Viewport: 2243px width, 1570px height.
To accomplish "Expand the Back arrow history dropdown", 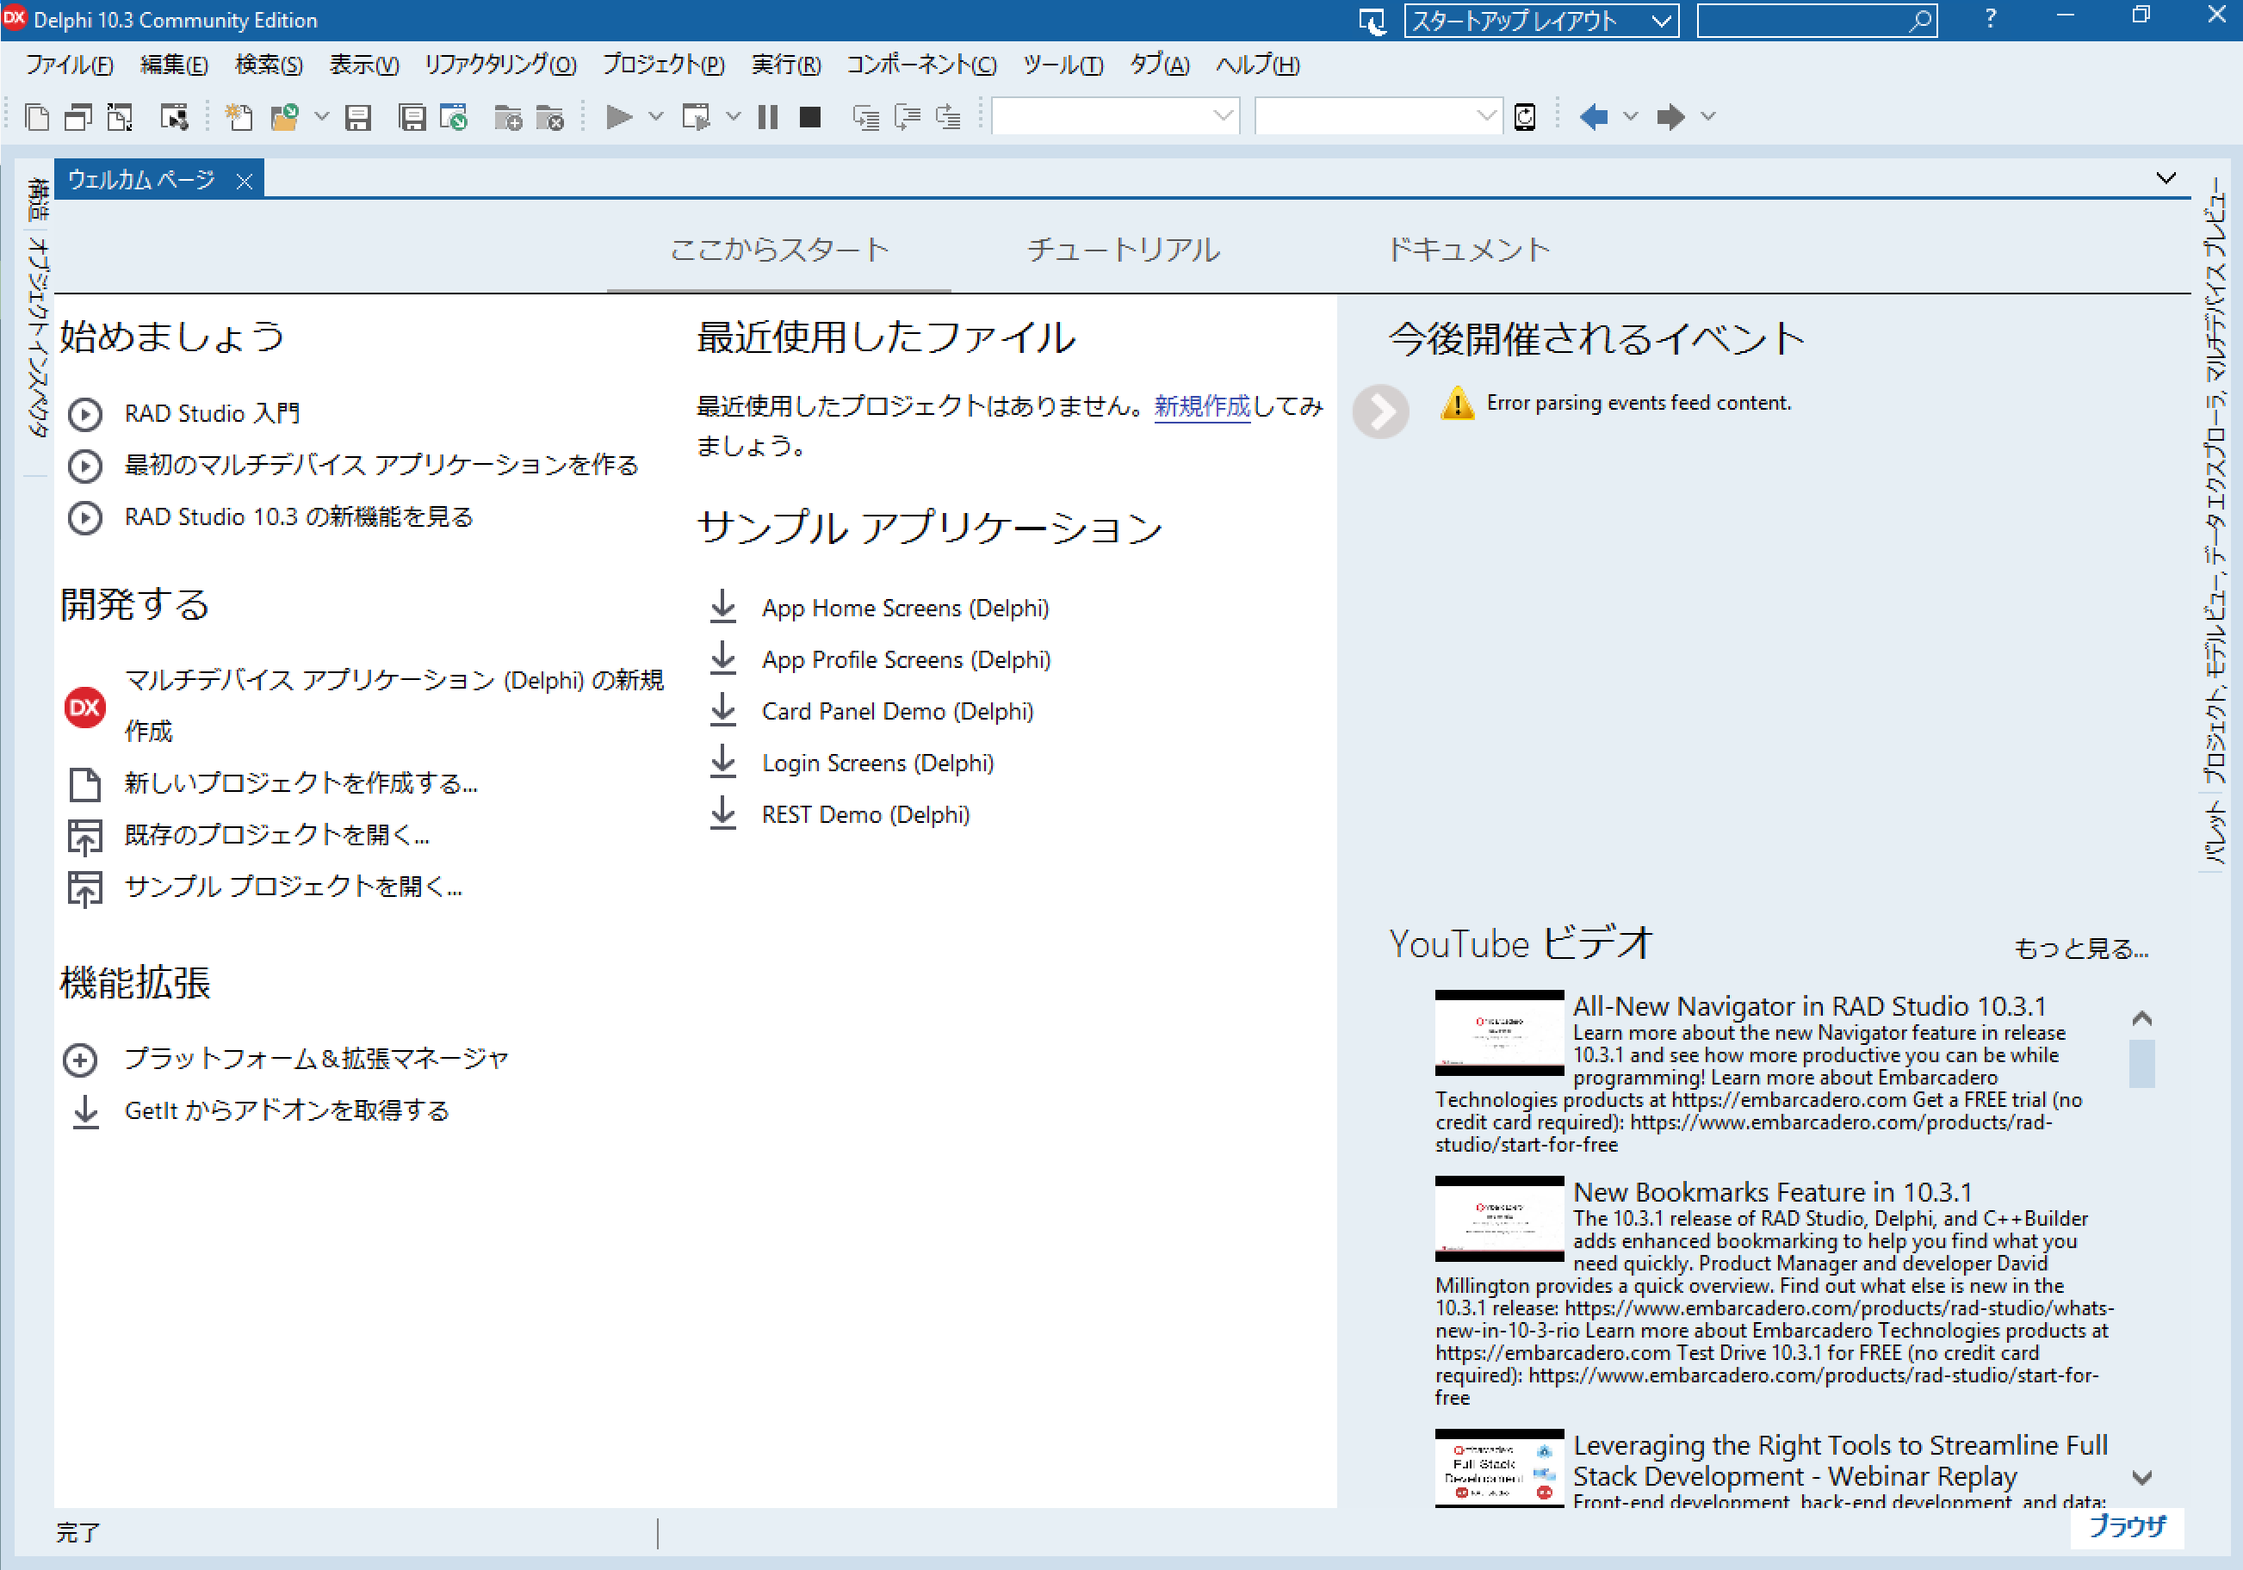I will [x=1631, y=117].
